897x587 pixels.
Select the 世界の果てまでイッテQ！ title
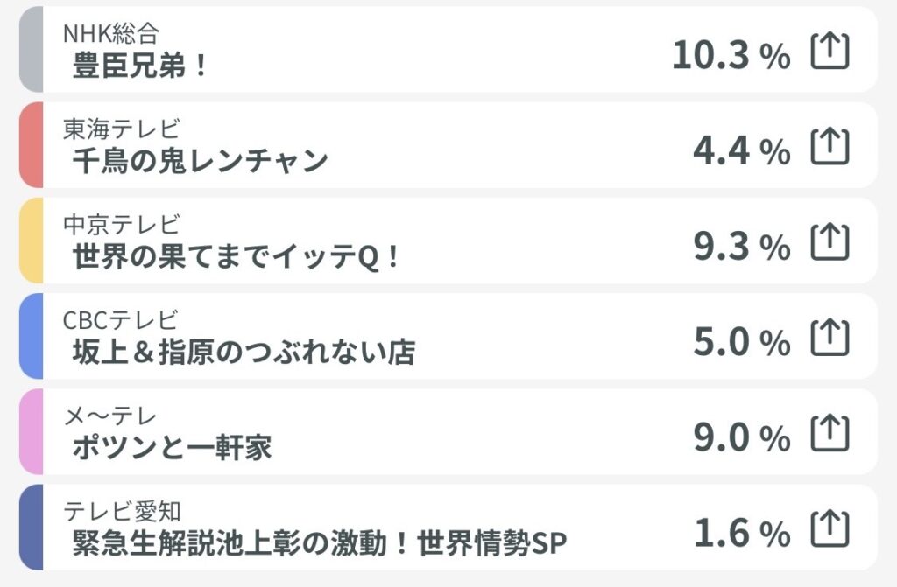[235, 256]
